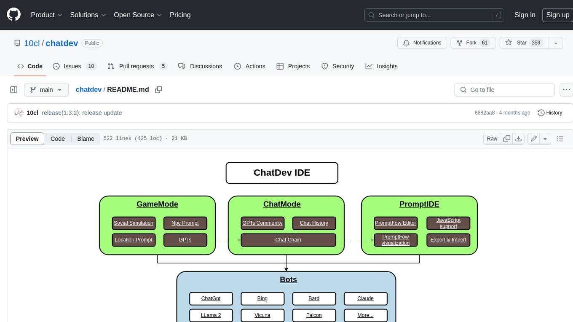Click the chatdev breadcrumb link
This screenshot has width=573, height=322.
[88, 89]
